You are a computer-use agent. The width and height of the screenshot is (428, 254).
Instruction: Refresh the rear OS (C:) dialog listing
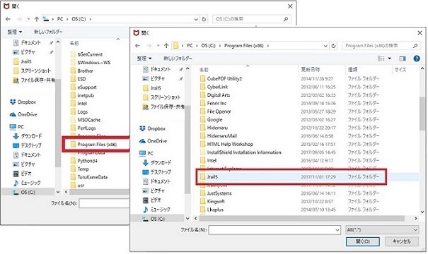point(204,19)
